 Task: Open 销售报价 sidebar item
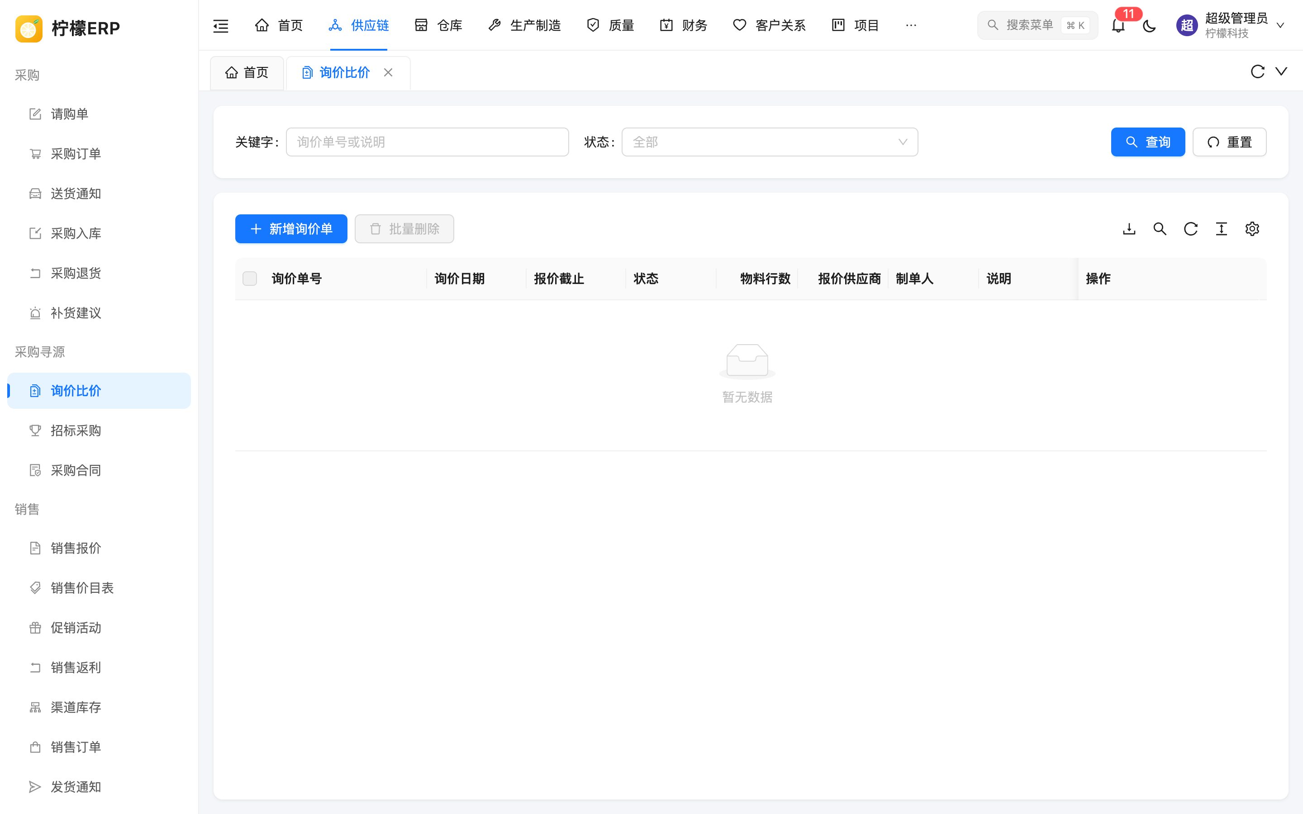(x=99, y=548)
